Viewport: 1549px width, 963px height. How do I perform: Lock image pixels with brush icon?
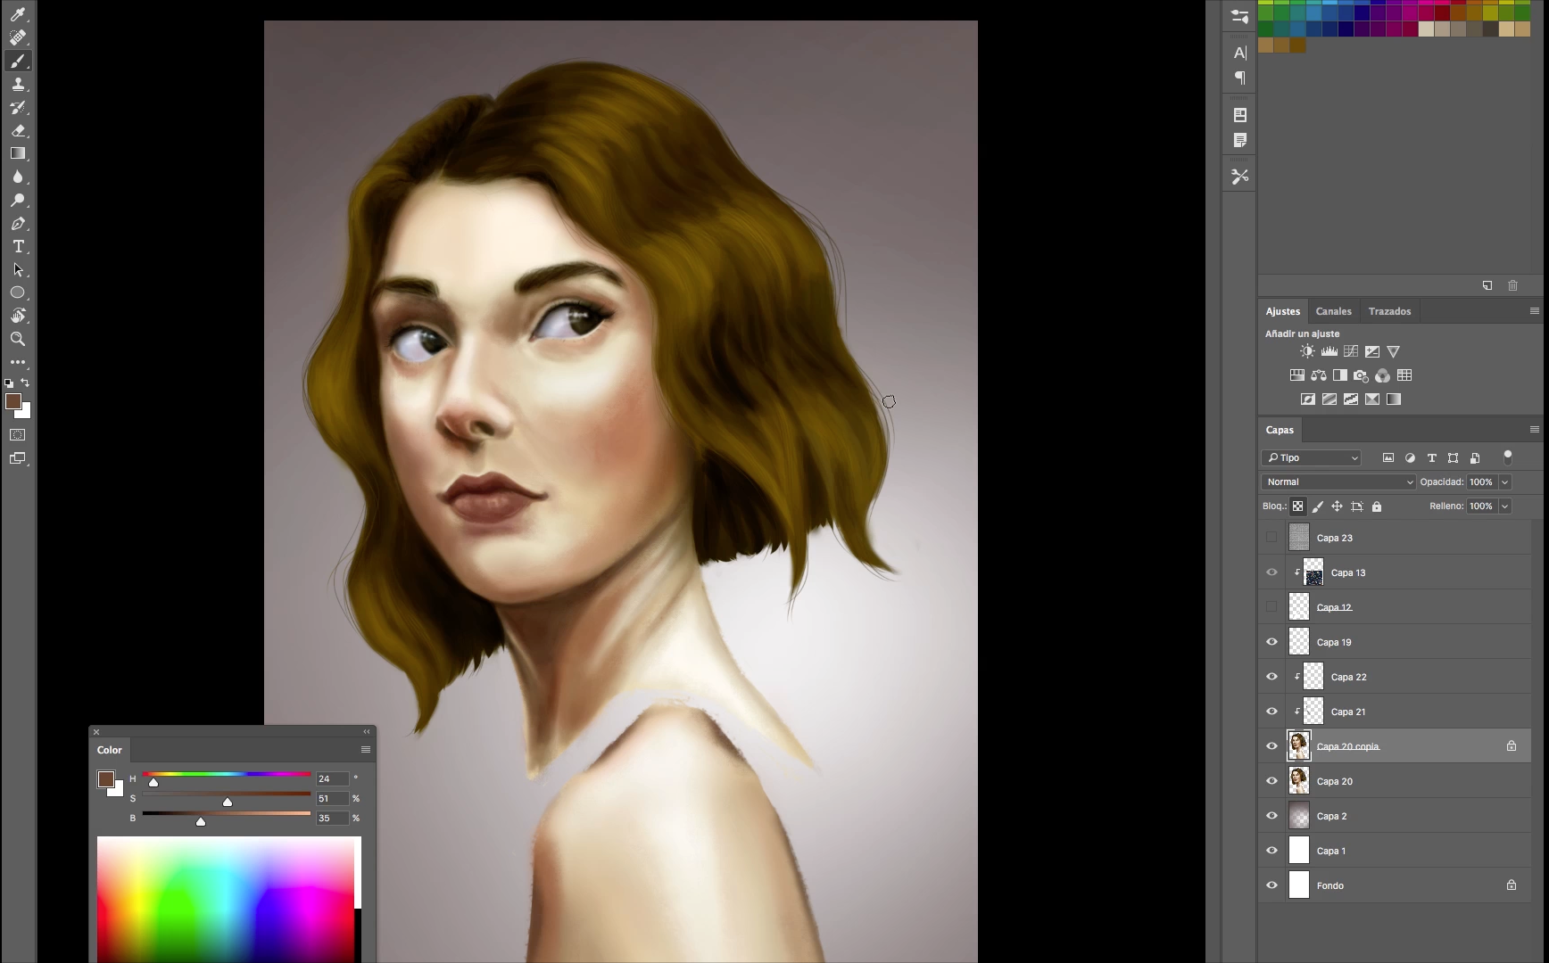(x=1318, y=506)
